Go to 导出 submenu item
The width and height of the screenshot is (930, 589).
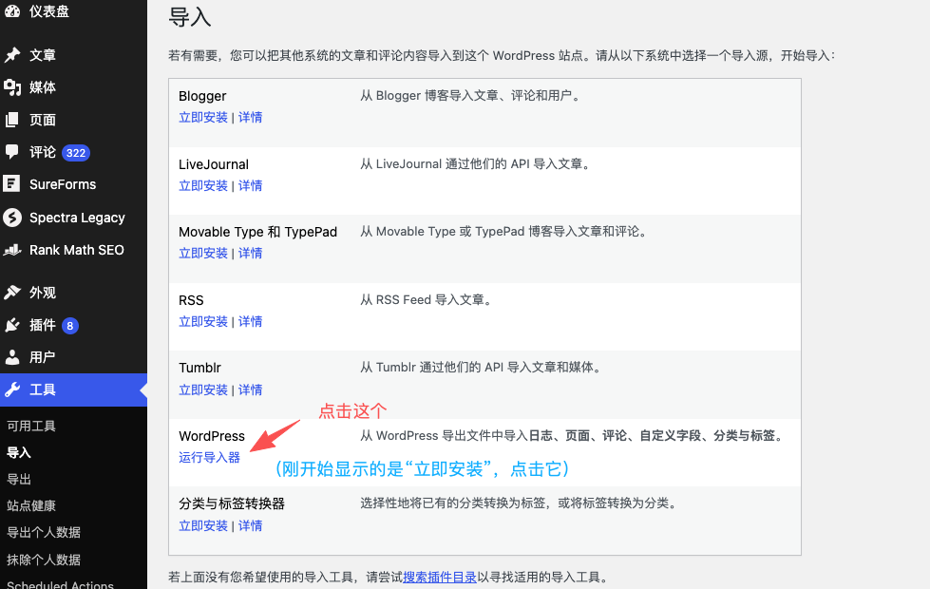pos(18,479)
